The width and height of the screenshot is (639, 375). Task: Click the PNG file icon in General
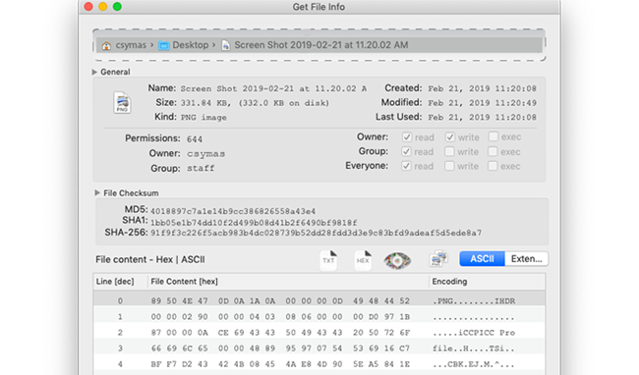(x=122, y=103)
